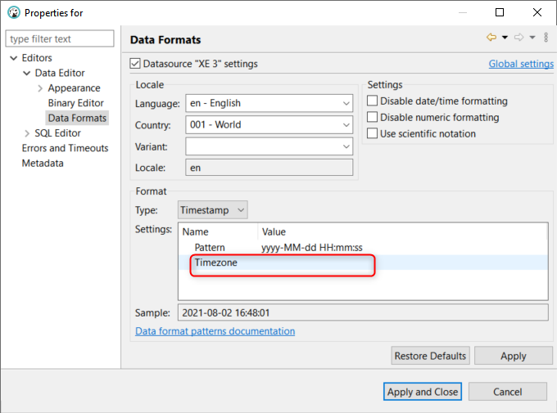Image resolution: width=557 pixels, height=413 pixels.
Task: Click the Apply button
Action: tap(514, 356)
